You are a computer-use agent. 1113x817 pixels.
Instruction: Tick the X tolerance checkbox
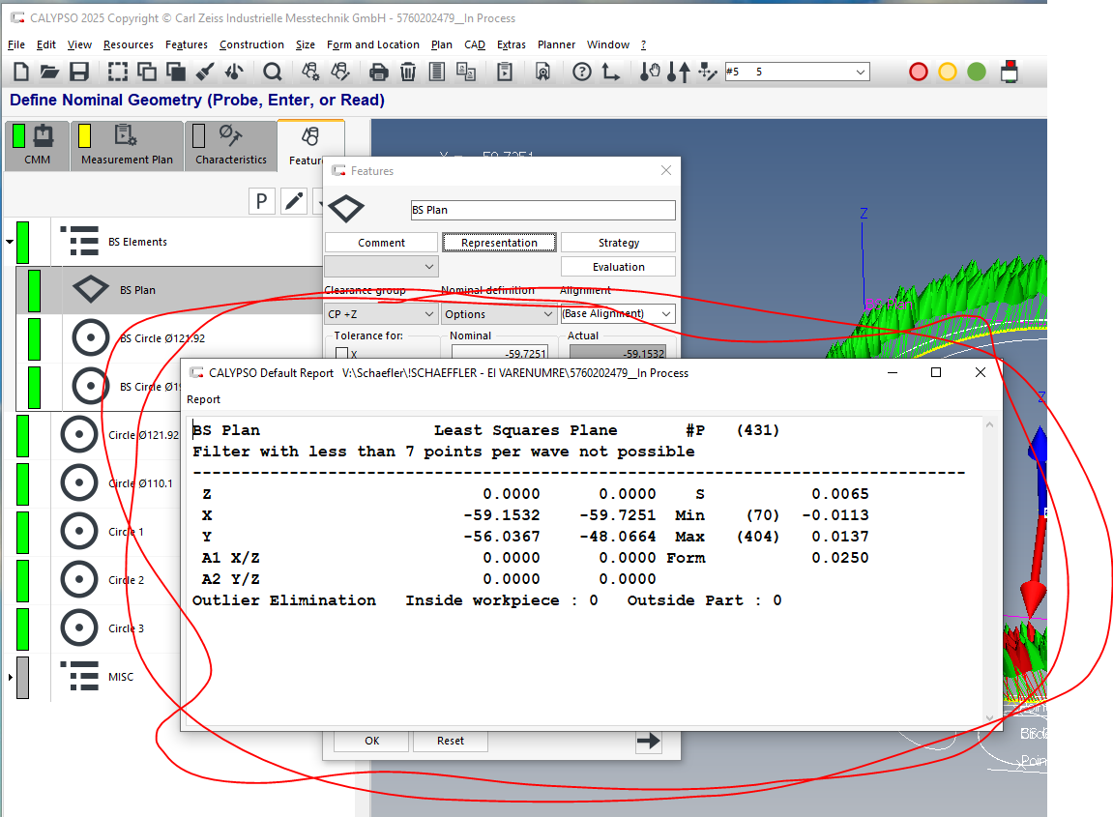341,355
